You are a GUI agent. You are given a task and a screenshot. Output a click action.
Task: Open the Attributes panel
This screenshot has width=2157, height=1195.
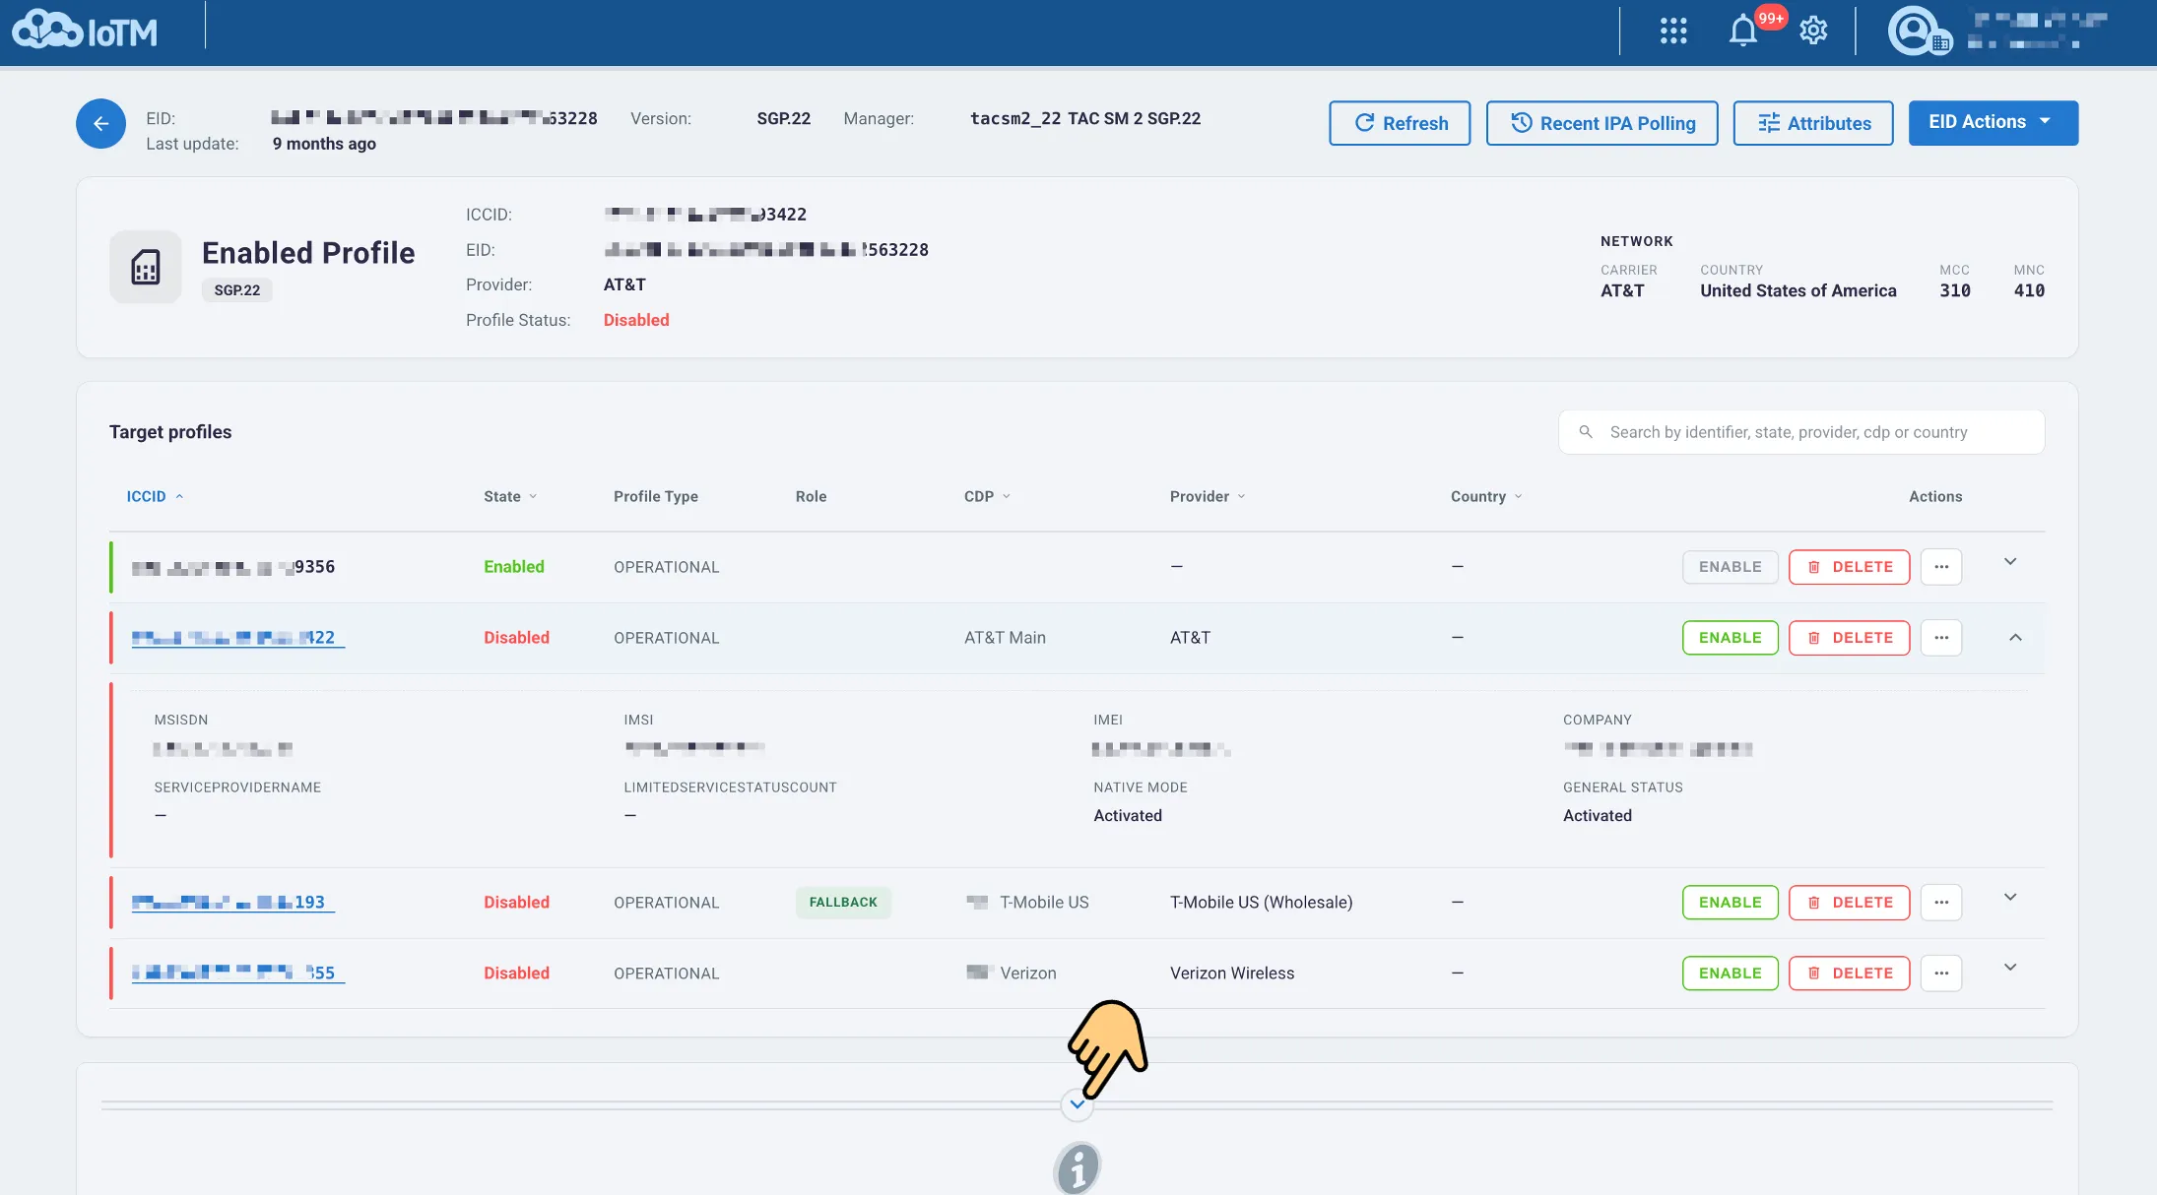(x=1813, y=123)
